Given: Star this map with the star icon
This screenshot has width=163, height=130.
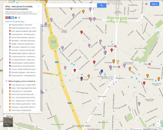Looking at the screenshot, I should coord(38,7).
